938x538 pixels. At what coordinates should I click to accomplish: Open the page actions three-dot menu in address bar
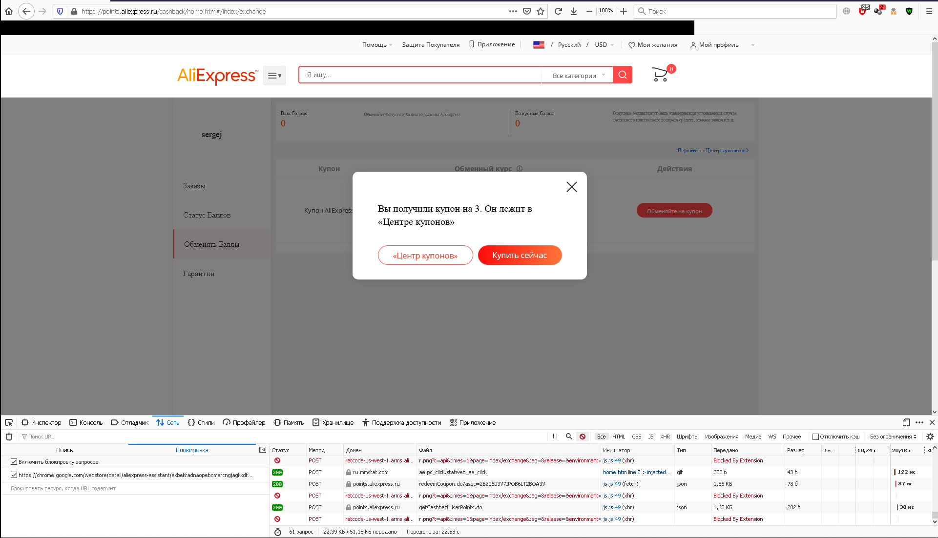coord(513,11)
